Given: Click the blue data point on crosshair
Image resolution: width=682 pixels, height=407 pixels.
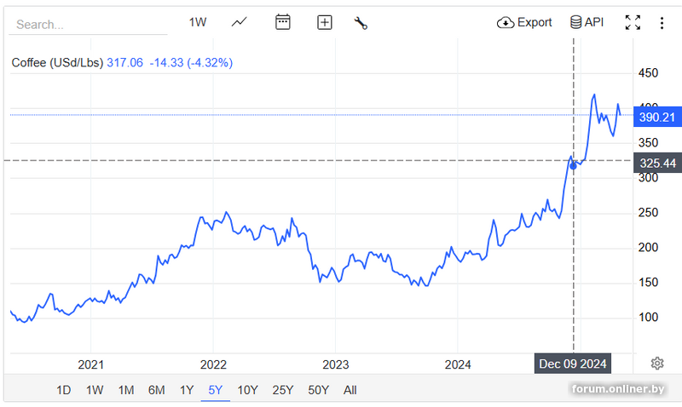Looking at the screenshot, I should click(573, 165).
